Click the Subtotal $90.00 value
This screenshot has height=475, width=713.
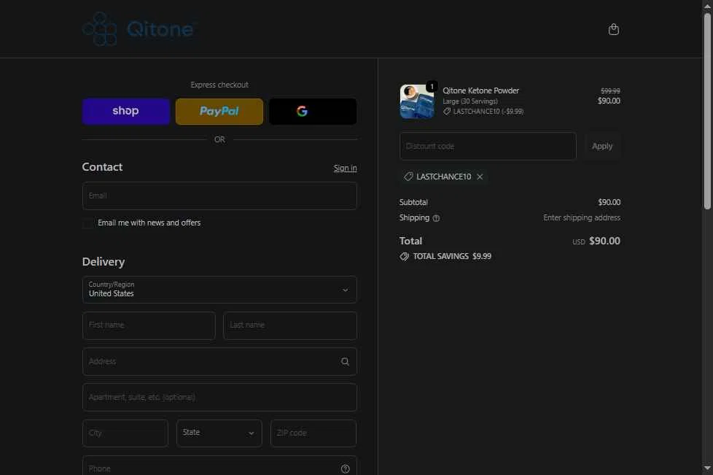point(609,202)
